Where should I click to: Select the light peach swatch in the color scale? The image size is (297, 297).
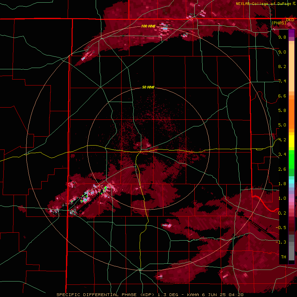point(291,68)
